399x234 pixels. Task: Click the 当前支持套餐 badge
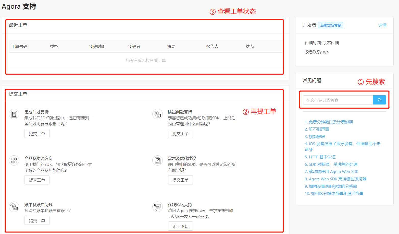point(330,25)
